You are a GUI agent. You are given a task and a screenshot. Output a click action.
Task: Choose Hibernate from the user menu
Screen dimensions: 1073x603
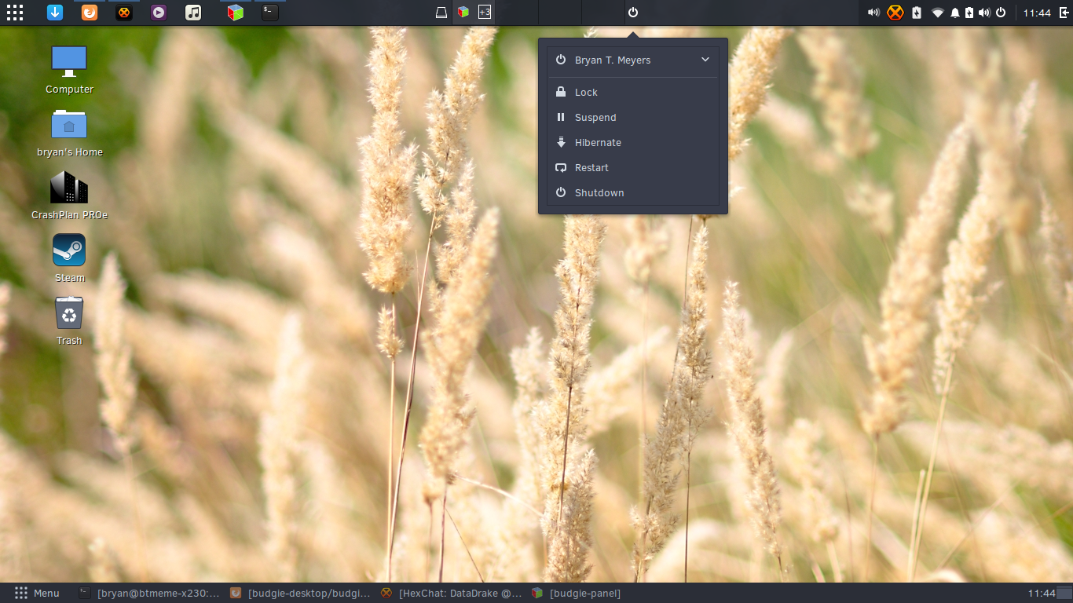tap(633, 142)
